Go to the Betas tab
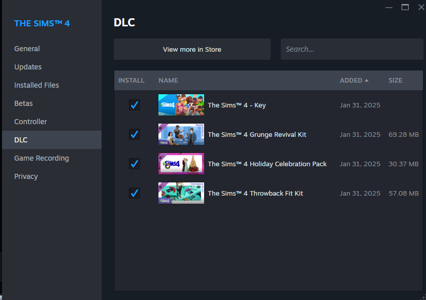The height and width of the screenshot is (300, 426). tap(52, 103)
